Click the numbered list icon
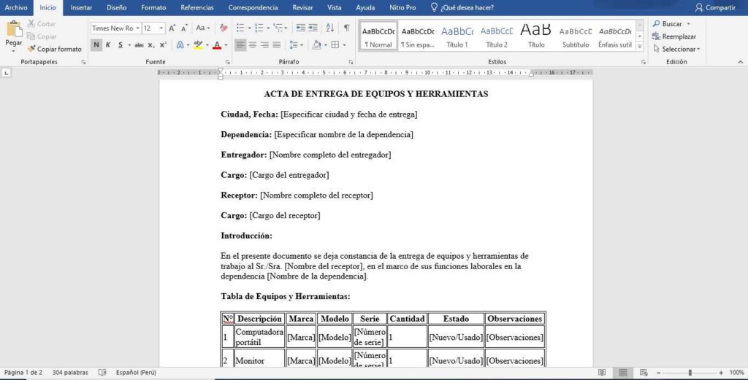Viewport: 748px width, 380px height. [x=259, y=28]
